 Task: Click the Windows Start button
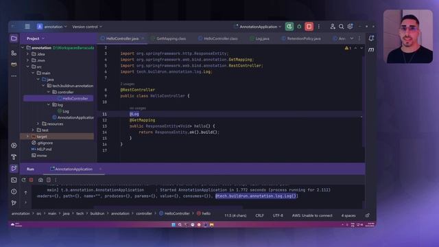click(x=174, y=224)
